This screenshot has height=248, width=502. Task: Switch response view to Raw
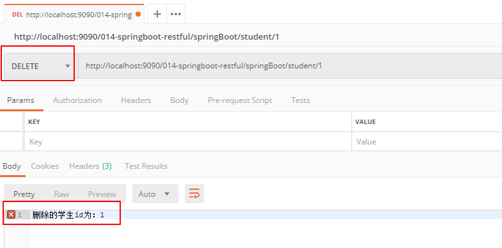61,194
